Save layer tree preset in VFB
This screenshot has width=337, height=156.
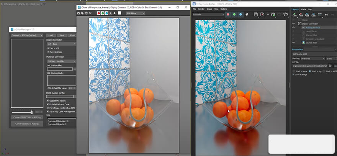pyautogui.click(x=308, y=15)
